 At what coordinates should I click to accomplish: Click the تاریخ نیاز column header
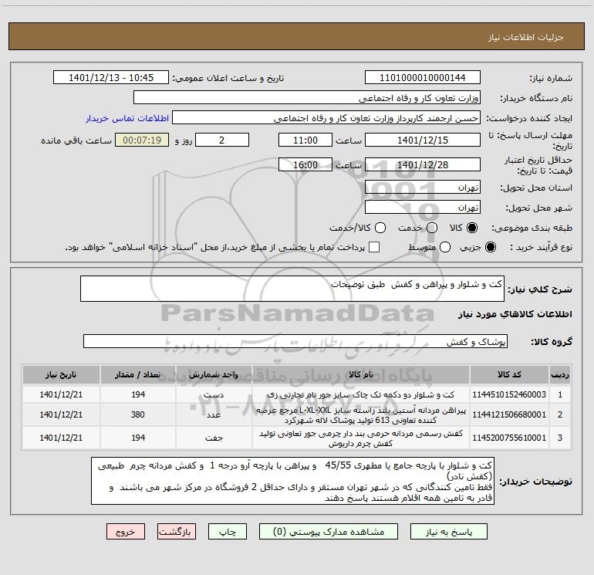[x=61, y=374]
